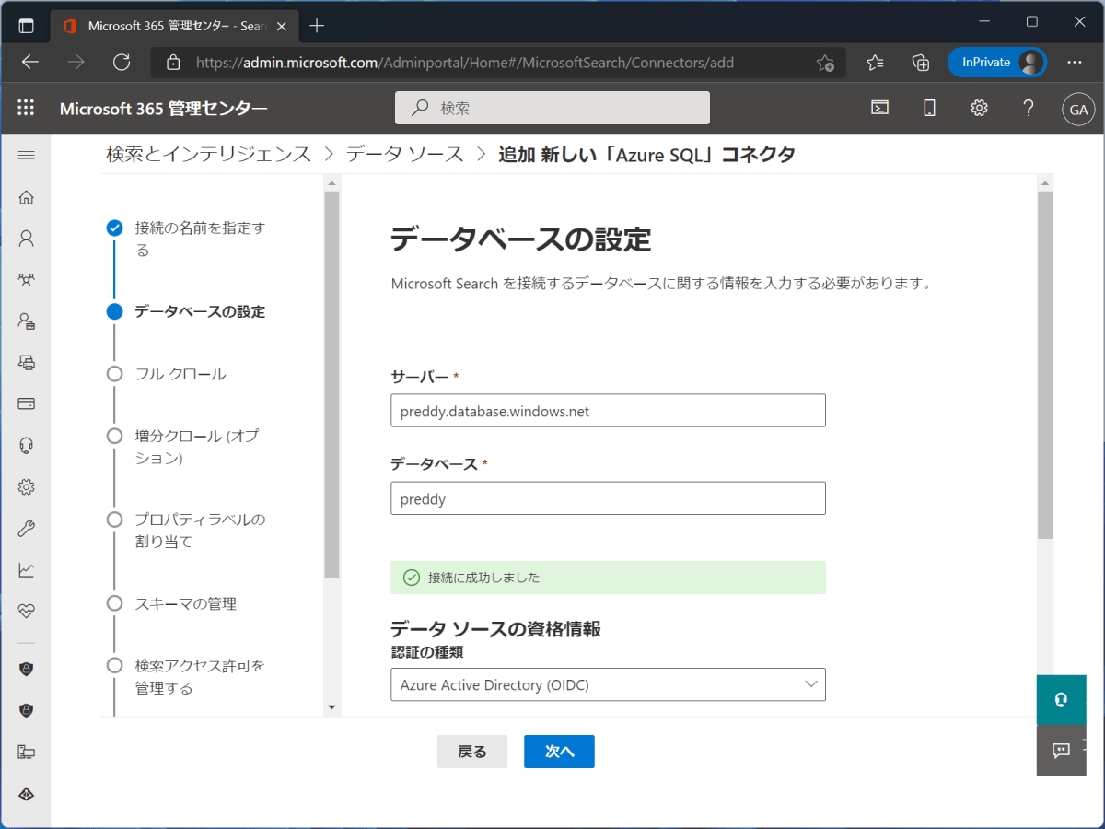Screen dimensions: 1105x829
Task: Open mobile app icon in header
Action: (929, 108)
